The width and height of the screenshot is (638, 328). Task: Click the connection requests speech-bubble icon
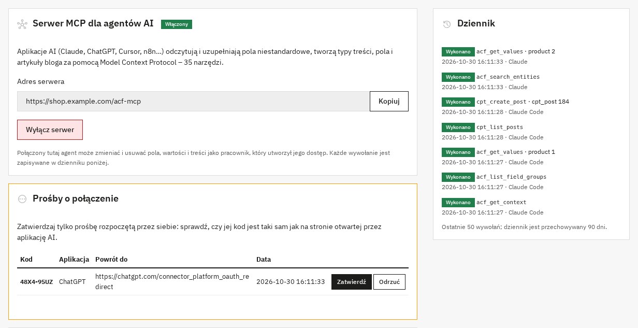(22, 199)
